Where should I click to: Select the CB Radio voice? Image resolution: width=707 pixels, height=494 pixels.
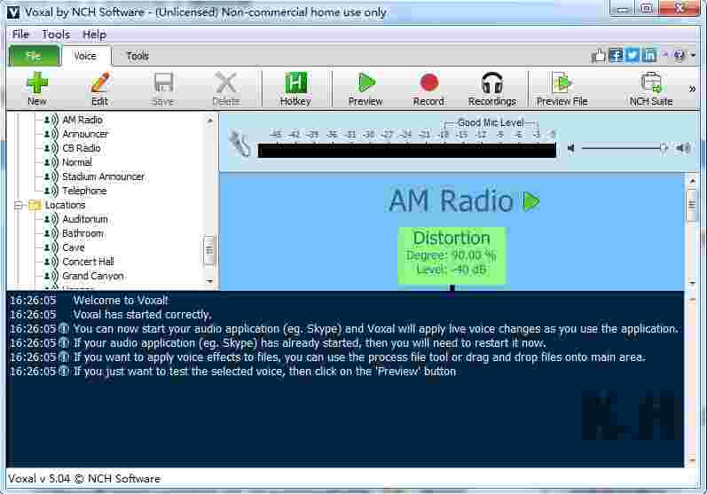(x=81, y=148)
